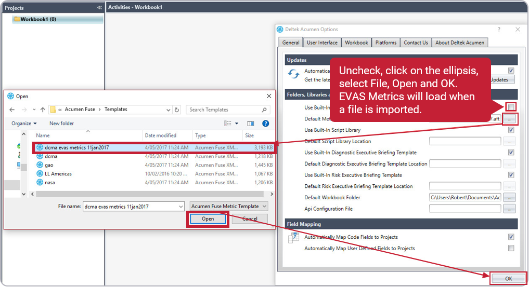529x287 pixels.
Task: Toggle Built-In Diagnostic Executive Briefing Template
Action: tap(511, 153)
